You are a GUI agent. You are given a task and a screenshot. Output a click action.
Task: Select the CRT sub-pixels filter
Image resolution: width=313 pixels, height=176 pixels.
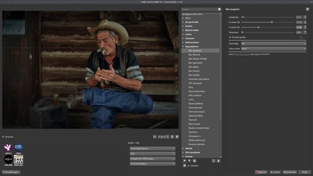click(x=195, y=83)
